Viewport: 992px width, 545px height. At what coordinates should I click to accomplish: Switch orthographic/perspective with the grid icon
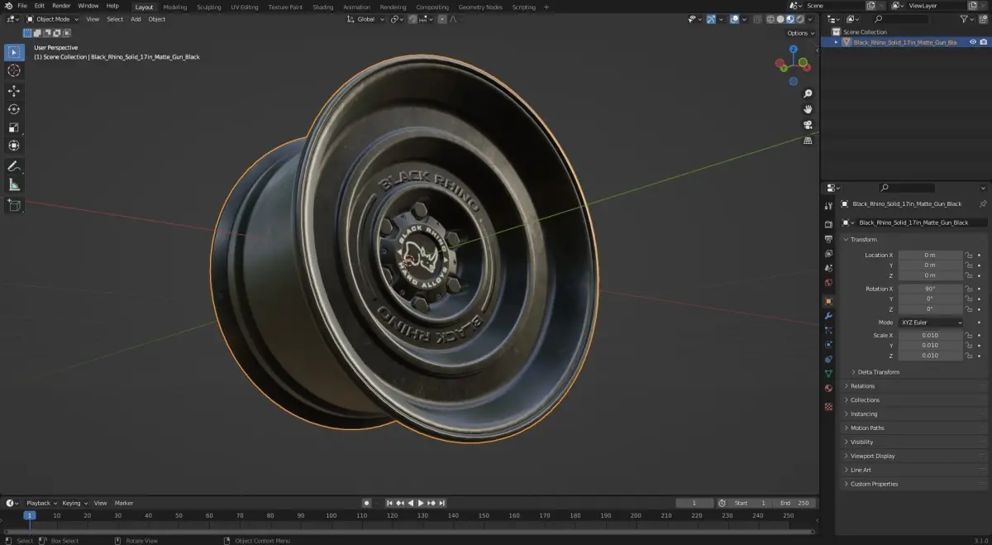808,141
